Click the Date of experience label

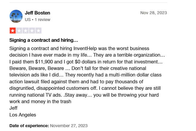click(29, 126)
